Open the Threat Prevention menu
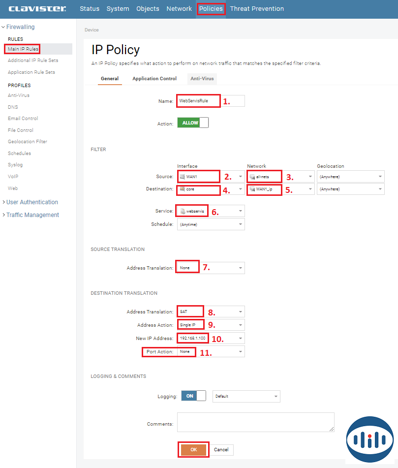Viewport: 398px width, 468px height. pos(257,9)
